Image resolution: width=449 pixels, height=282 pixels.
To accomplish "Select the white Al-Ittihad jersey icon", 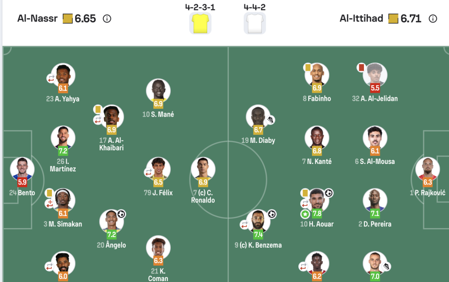I will tap(255, 23).
